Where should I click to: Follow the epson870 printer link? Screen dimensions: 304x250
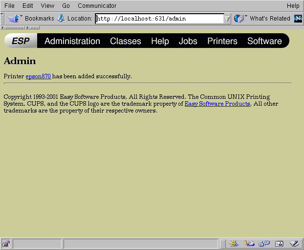pos(38,76)
